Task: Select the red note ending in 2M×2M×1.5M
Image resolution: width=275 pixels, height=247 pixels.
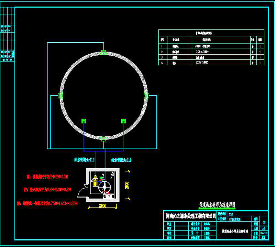Action: click(48, 177)
